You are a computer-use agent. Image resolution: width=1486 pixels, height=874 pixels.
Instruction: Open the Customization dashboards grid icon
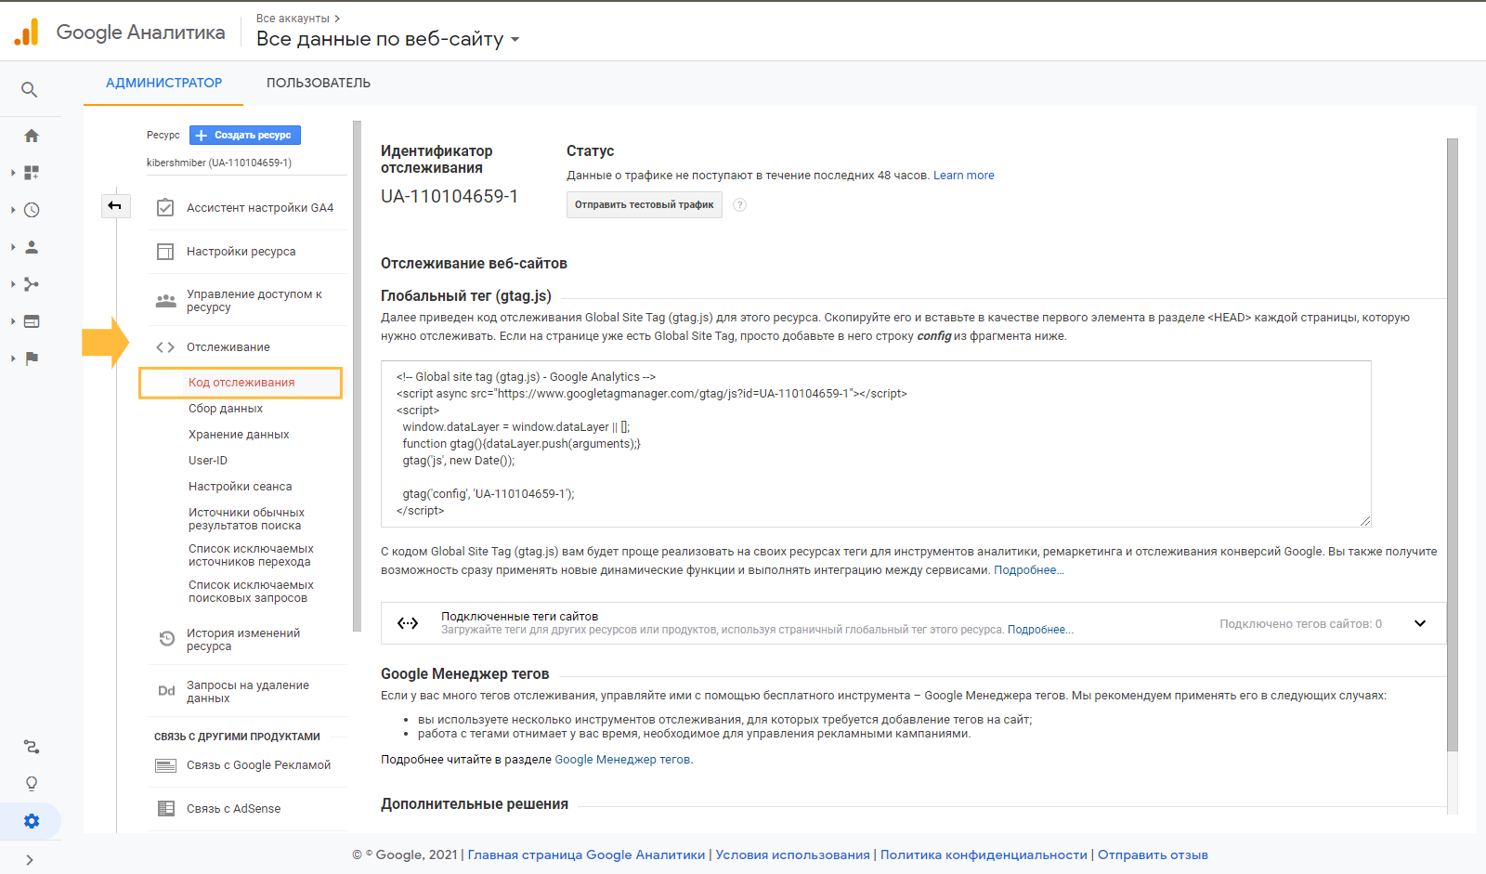(32, 173)
